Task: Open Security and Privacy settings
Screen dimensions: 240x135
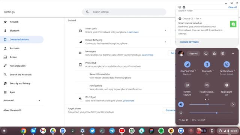Action: (20, 83)
